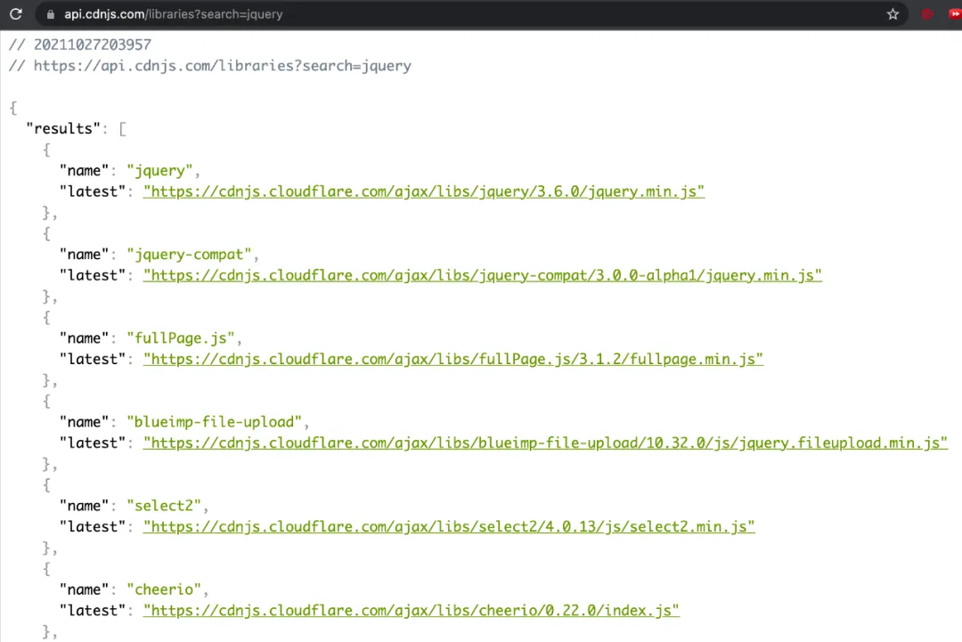
Task: Click the padlock site security icon
Action: (51, 14)
